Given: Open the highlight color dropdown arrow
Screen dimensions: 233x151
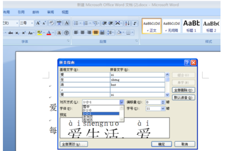Looking at the screenshot, I should click(44, 33).
